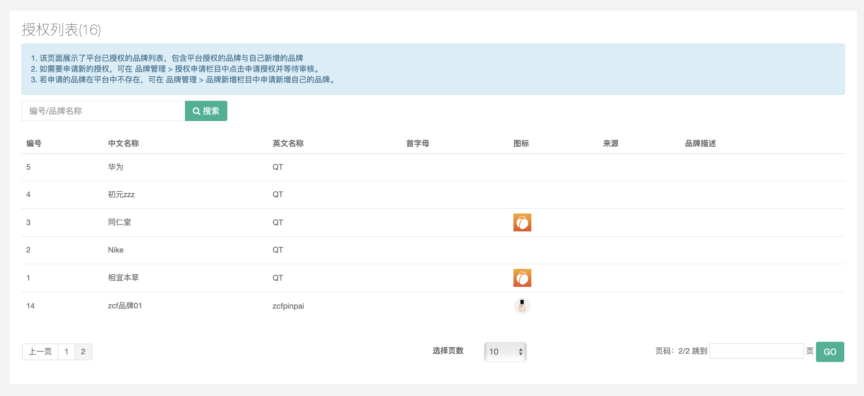Click the Nike brand name cell
The width and height of the screenshot is (864, 396).
coord(116,250)
